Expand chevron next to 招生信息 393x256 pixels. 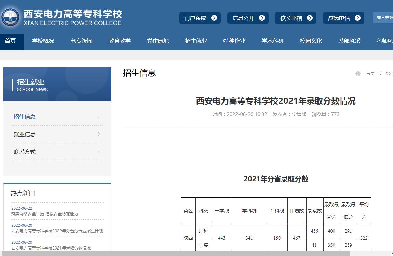pyautogui.click(x=99, y=117)
